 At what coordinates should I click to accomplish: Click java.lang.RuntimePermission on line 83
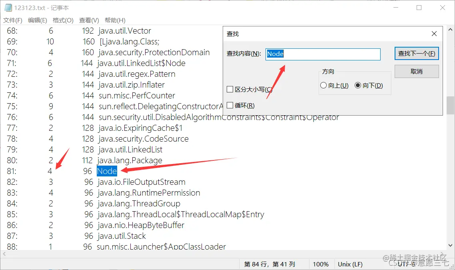pos(149,193)
